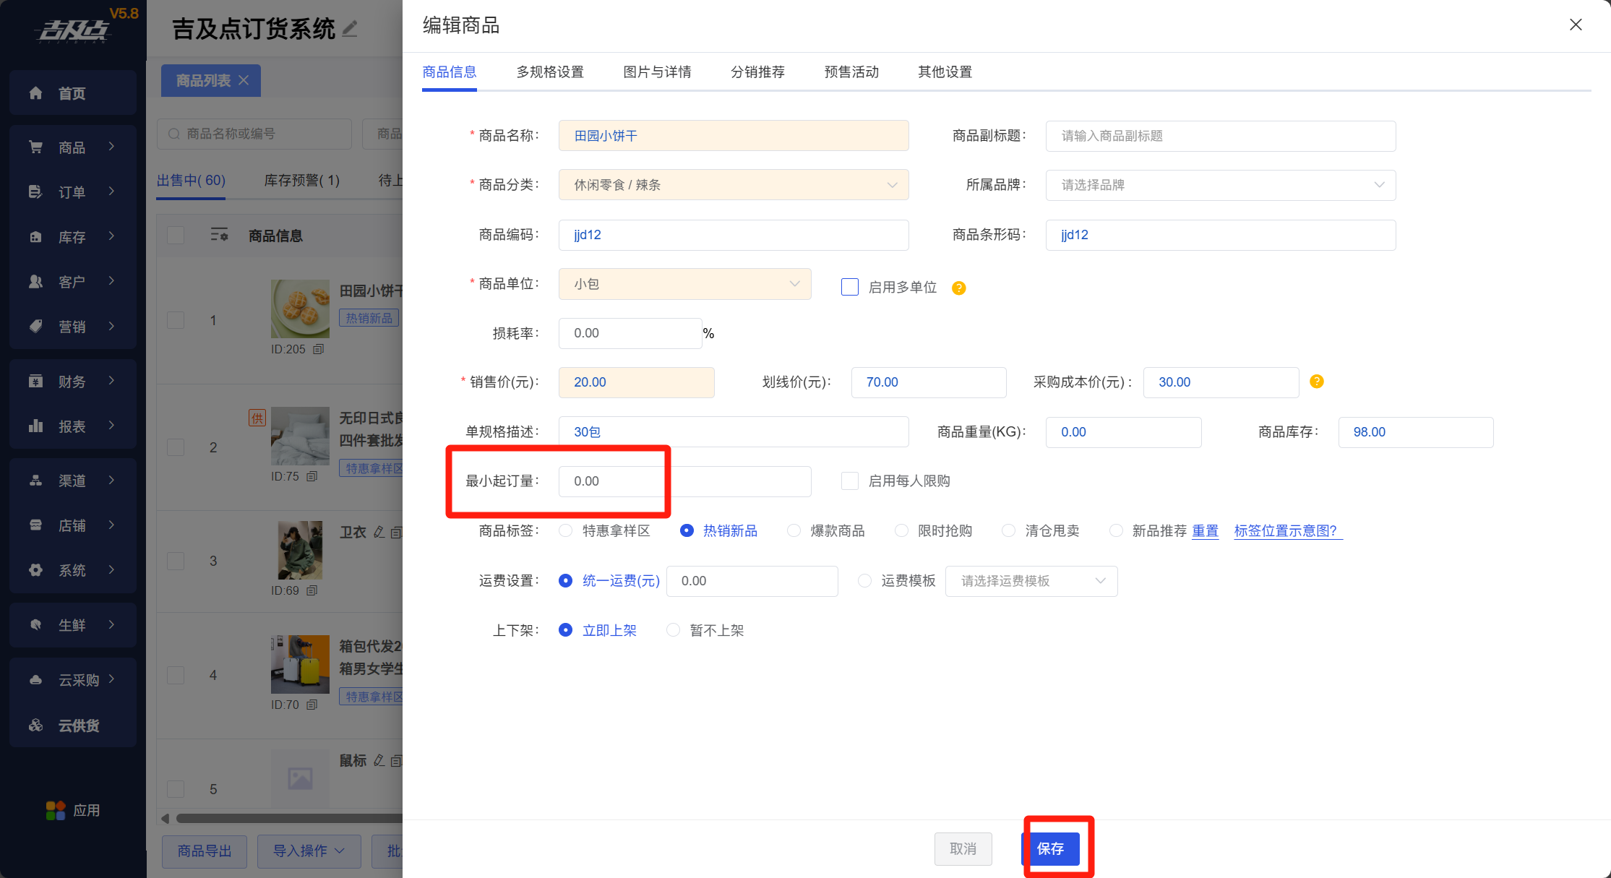Click the pencil edit icon beside system title
This screenshot has width=1611, height=878.
pos(350,29)
